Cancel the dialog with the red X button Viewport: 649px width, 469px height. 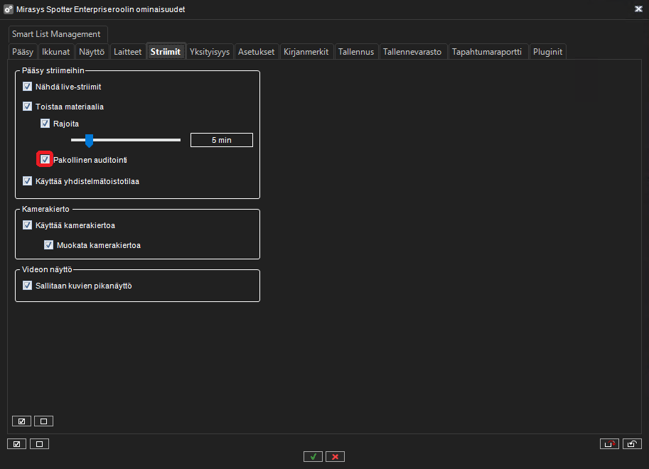(335, 456)
